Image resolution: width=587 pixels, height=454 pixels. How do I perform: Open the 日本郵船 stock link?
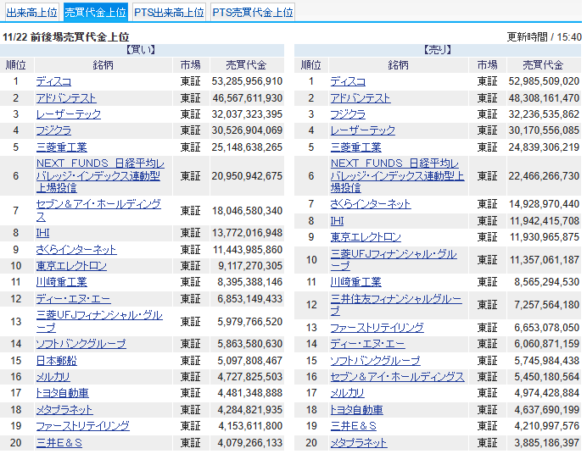[57, 361]
